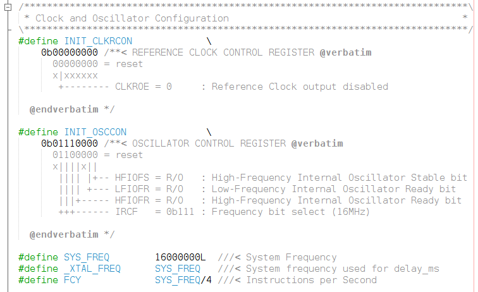
Task: Place cursor on 0b01110000 value
Action: [70, 143]
